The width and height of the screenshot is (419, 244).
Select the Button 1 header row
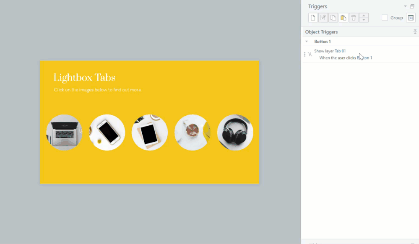point(361,42)
